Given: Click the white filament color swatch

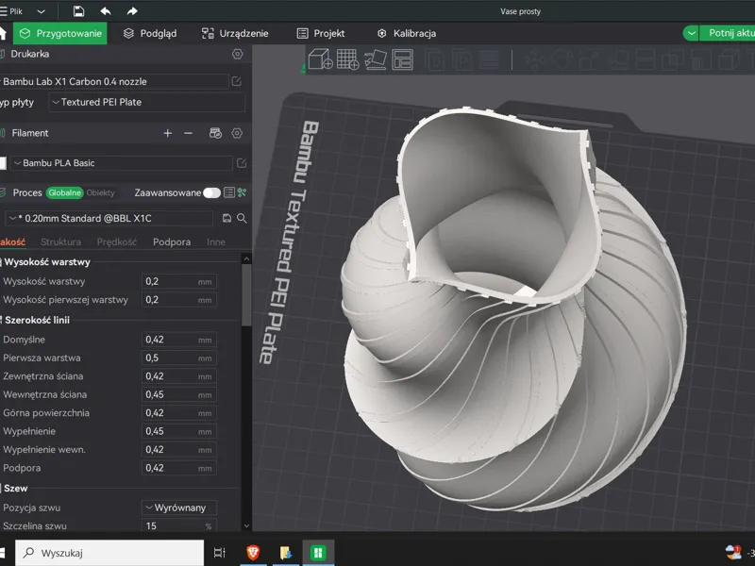Looking at the screenshot, I should [x=3, y=163].
